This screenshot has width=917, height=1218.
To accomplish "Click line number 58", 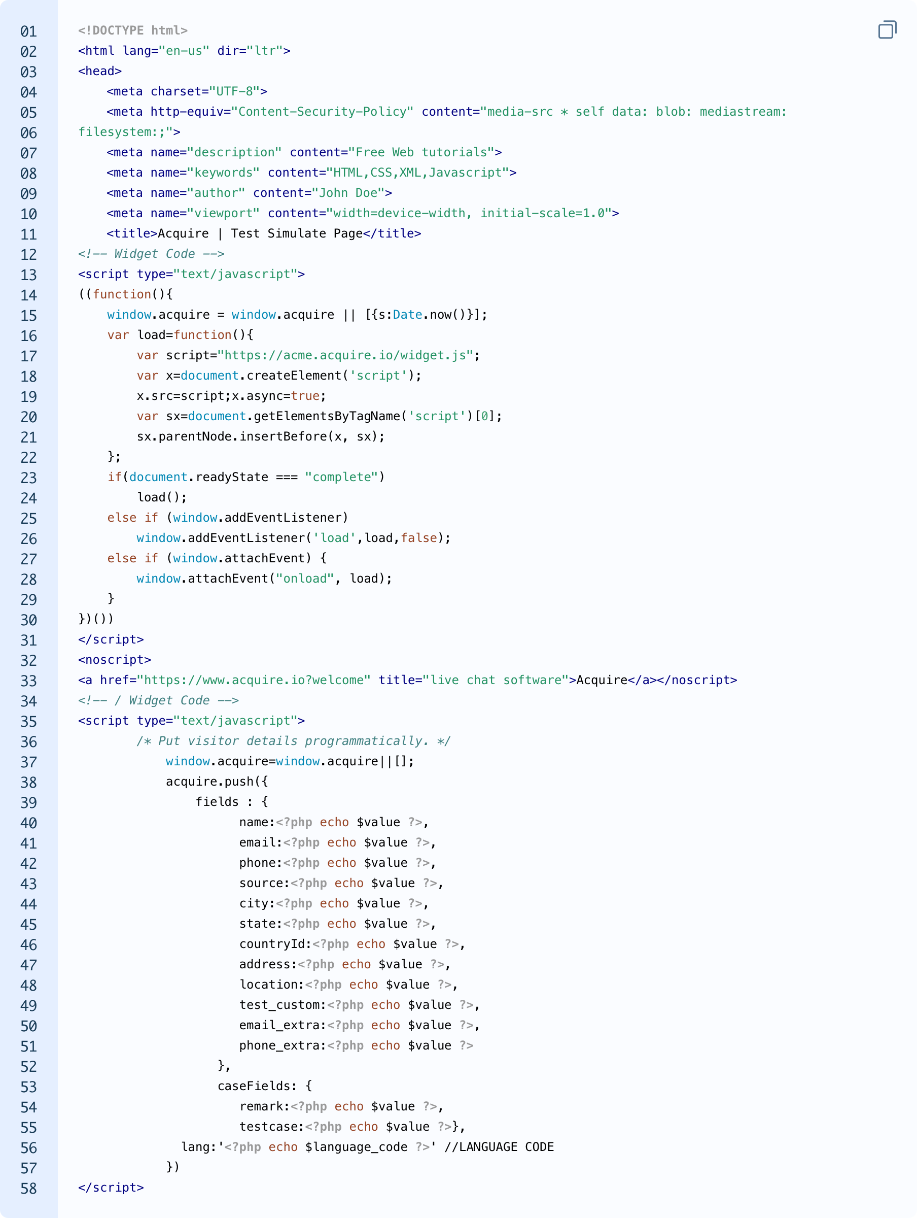I will click(28, 1189).
